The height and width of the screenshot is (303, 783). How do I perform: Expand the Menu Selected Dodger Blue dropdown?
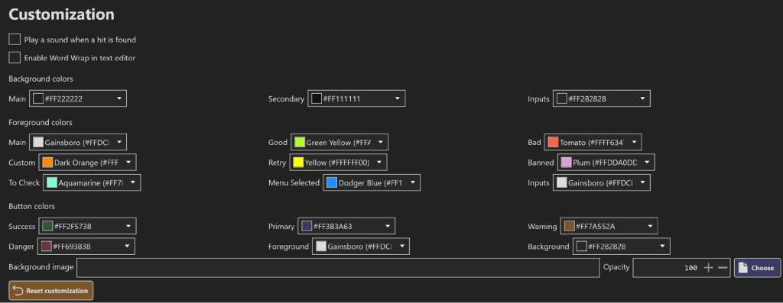372,183
